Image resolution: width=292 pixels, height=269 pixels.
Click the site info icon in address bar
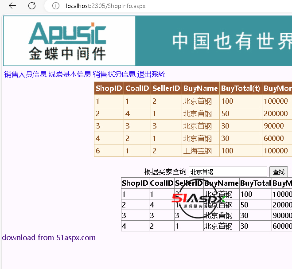click(56, 6)
